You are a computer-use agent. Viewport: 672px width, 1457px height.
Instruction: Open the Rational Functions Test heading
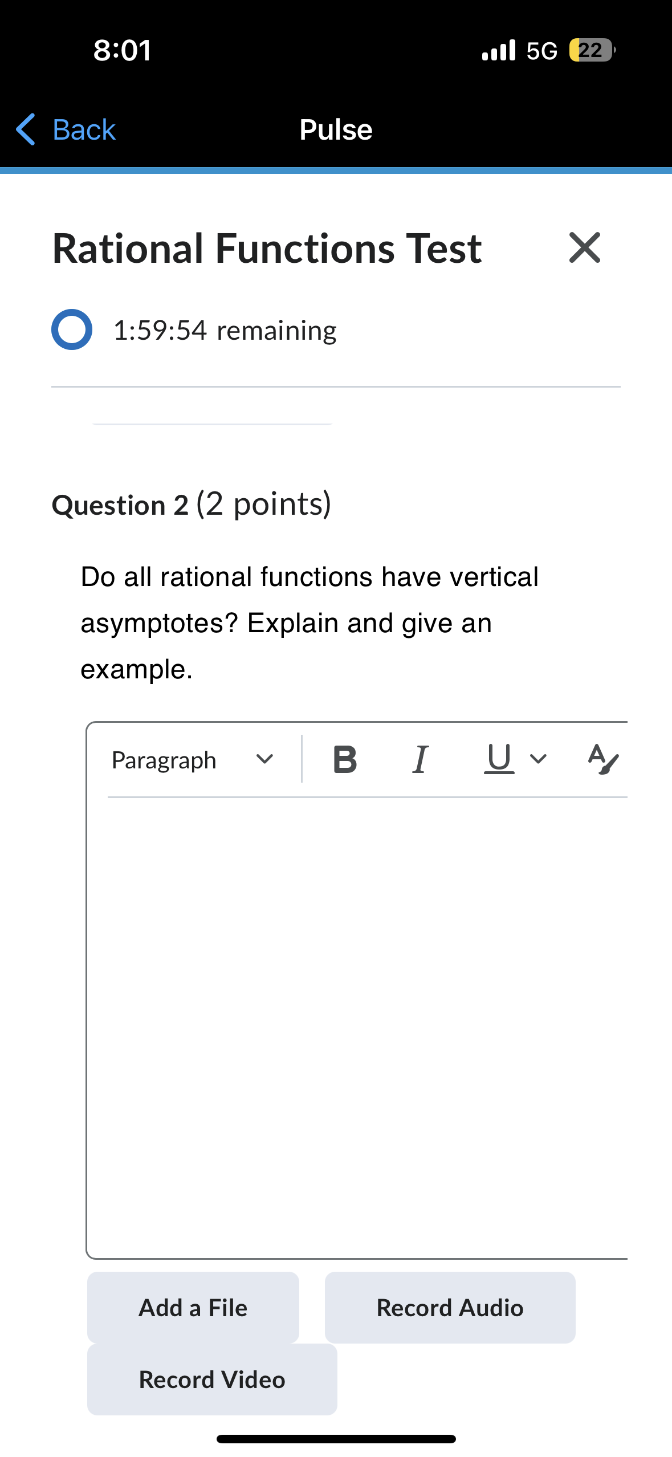(266, 249)
